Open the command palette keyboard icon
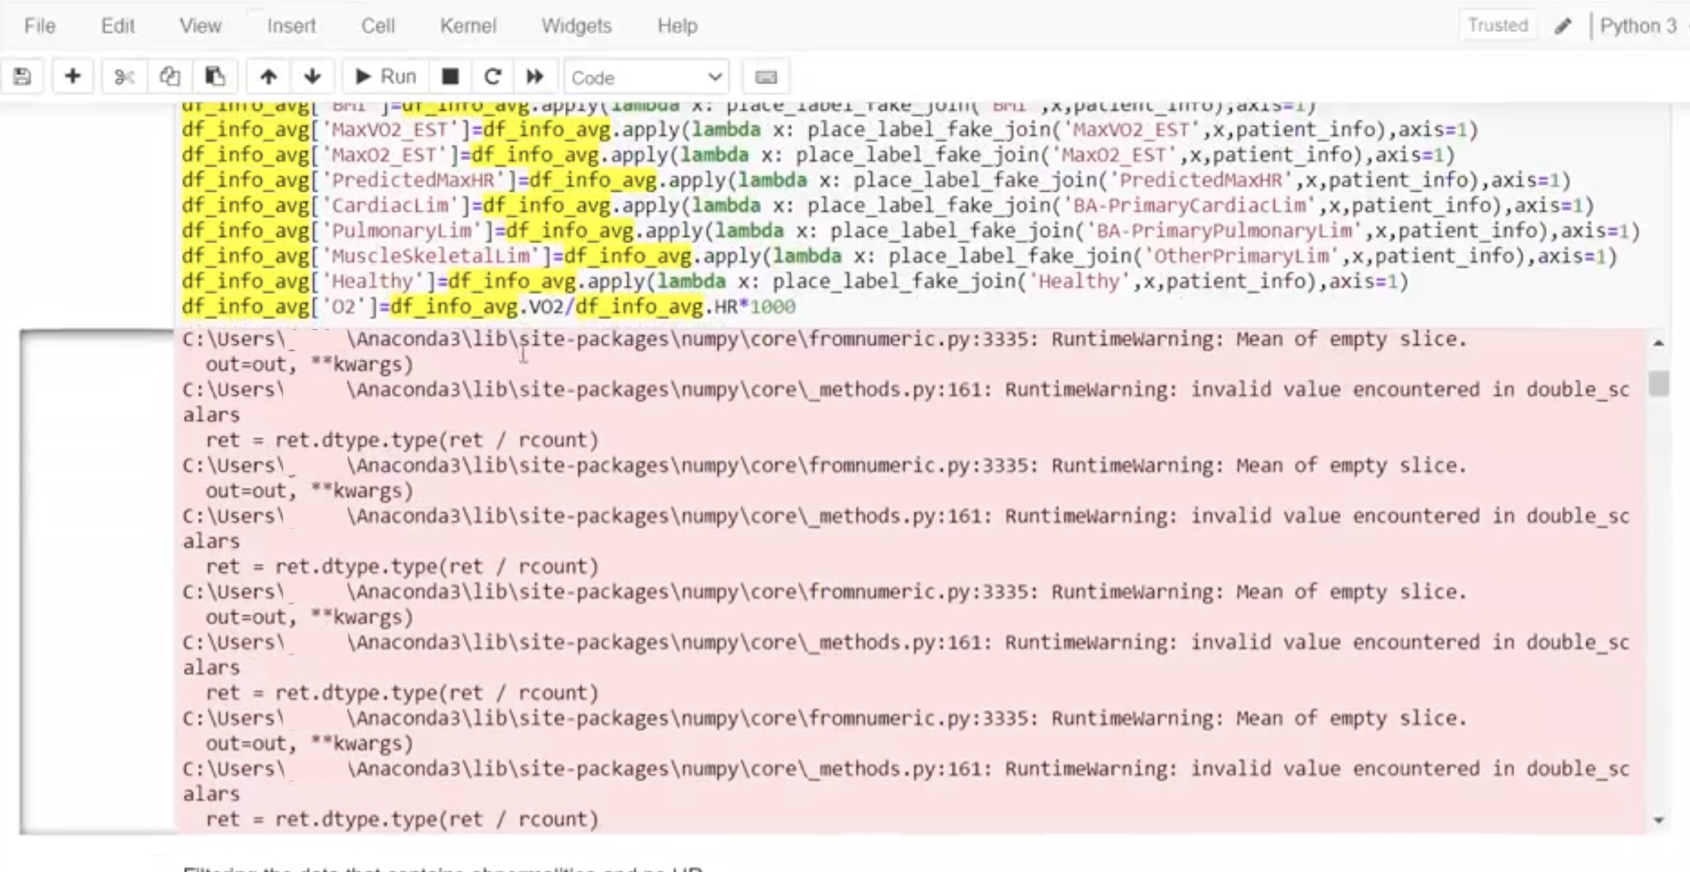Image resolution: width=1690 pixels, height=872 pixels. point(766,77)
